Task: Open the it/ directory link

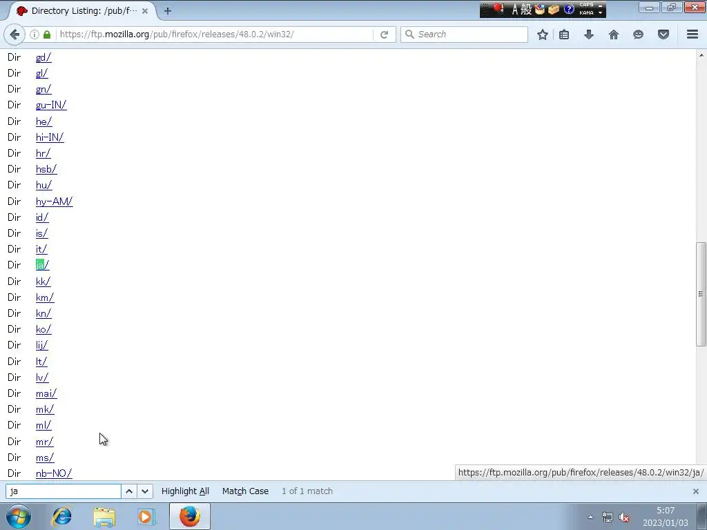Action: point(41,249)
